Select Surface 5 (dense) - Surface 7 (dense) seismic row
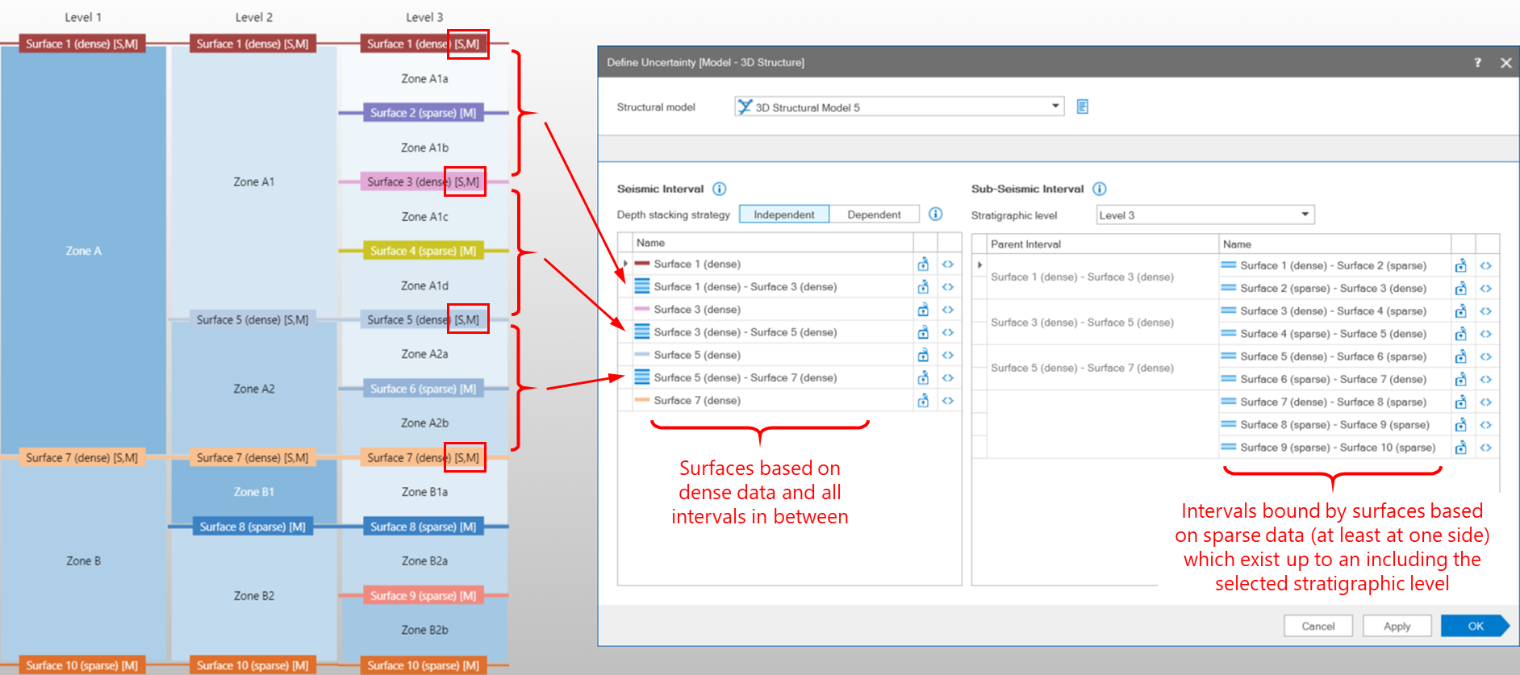This screenshot has height=675, width=1520. [x=745, y=377]
